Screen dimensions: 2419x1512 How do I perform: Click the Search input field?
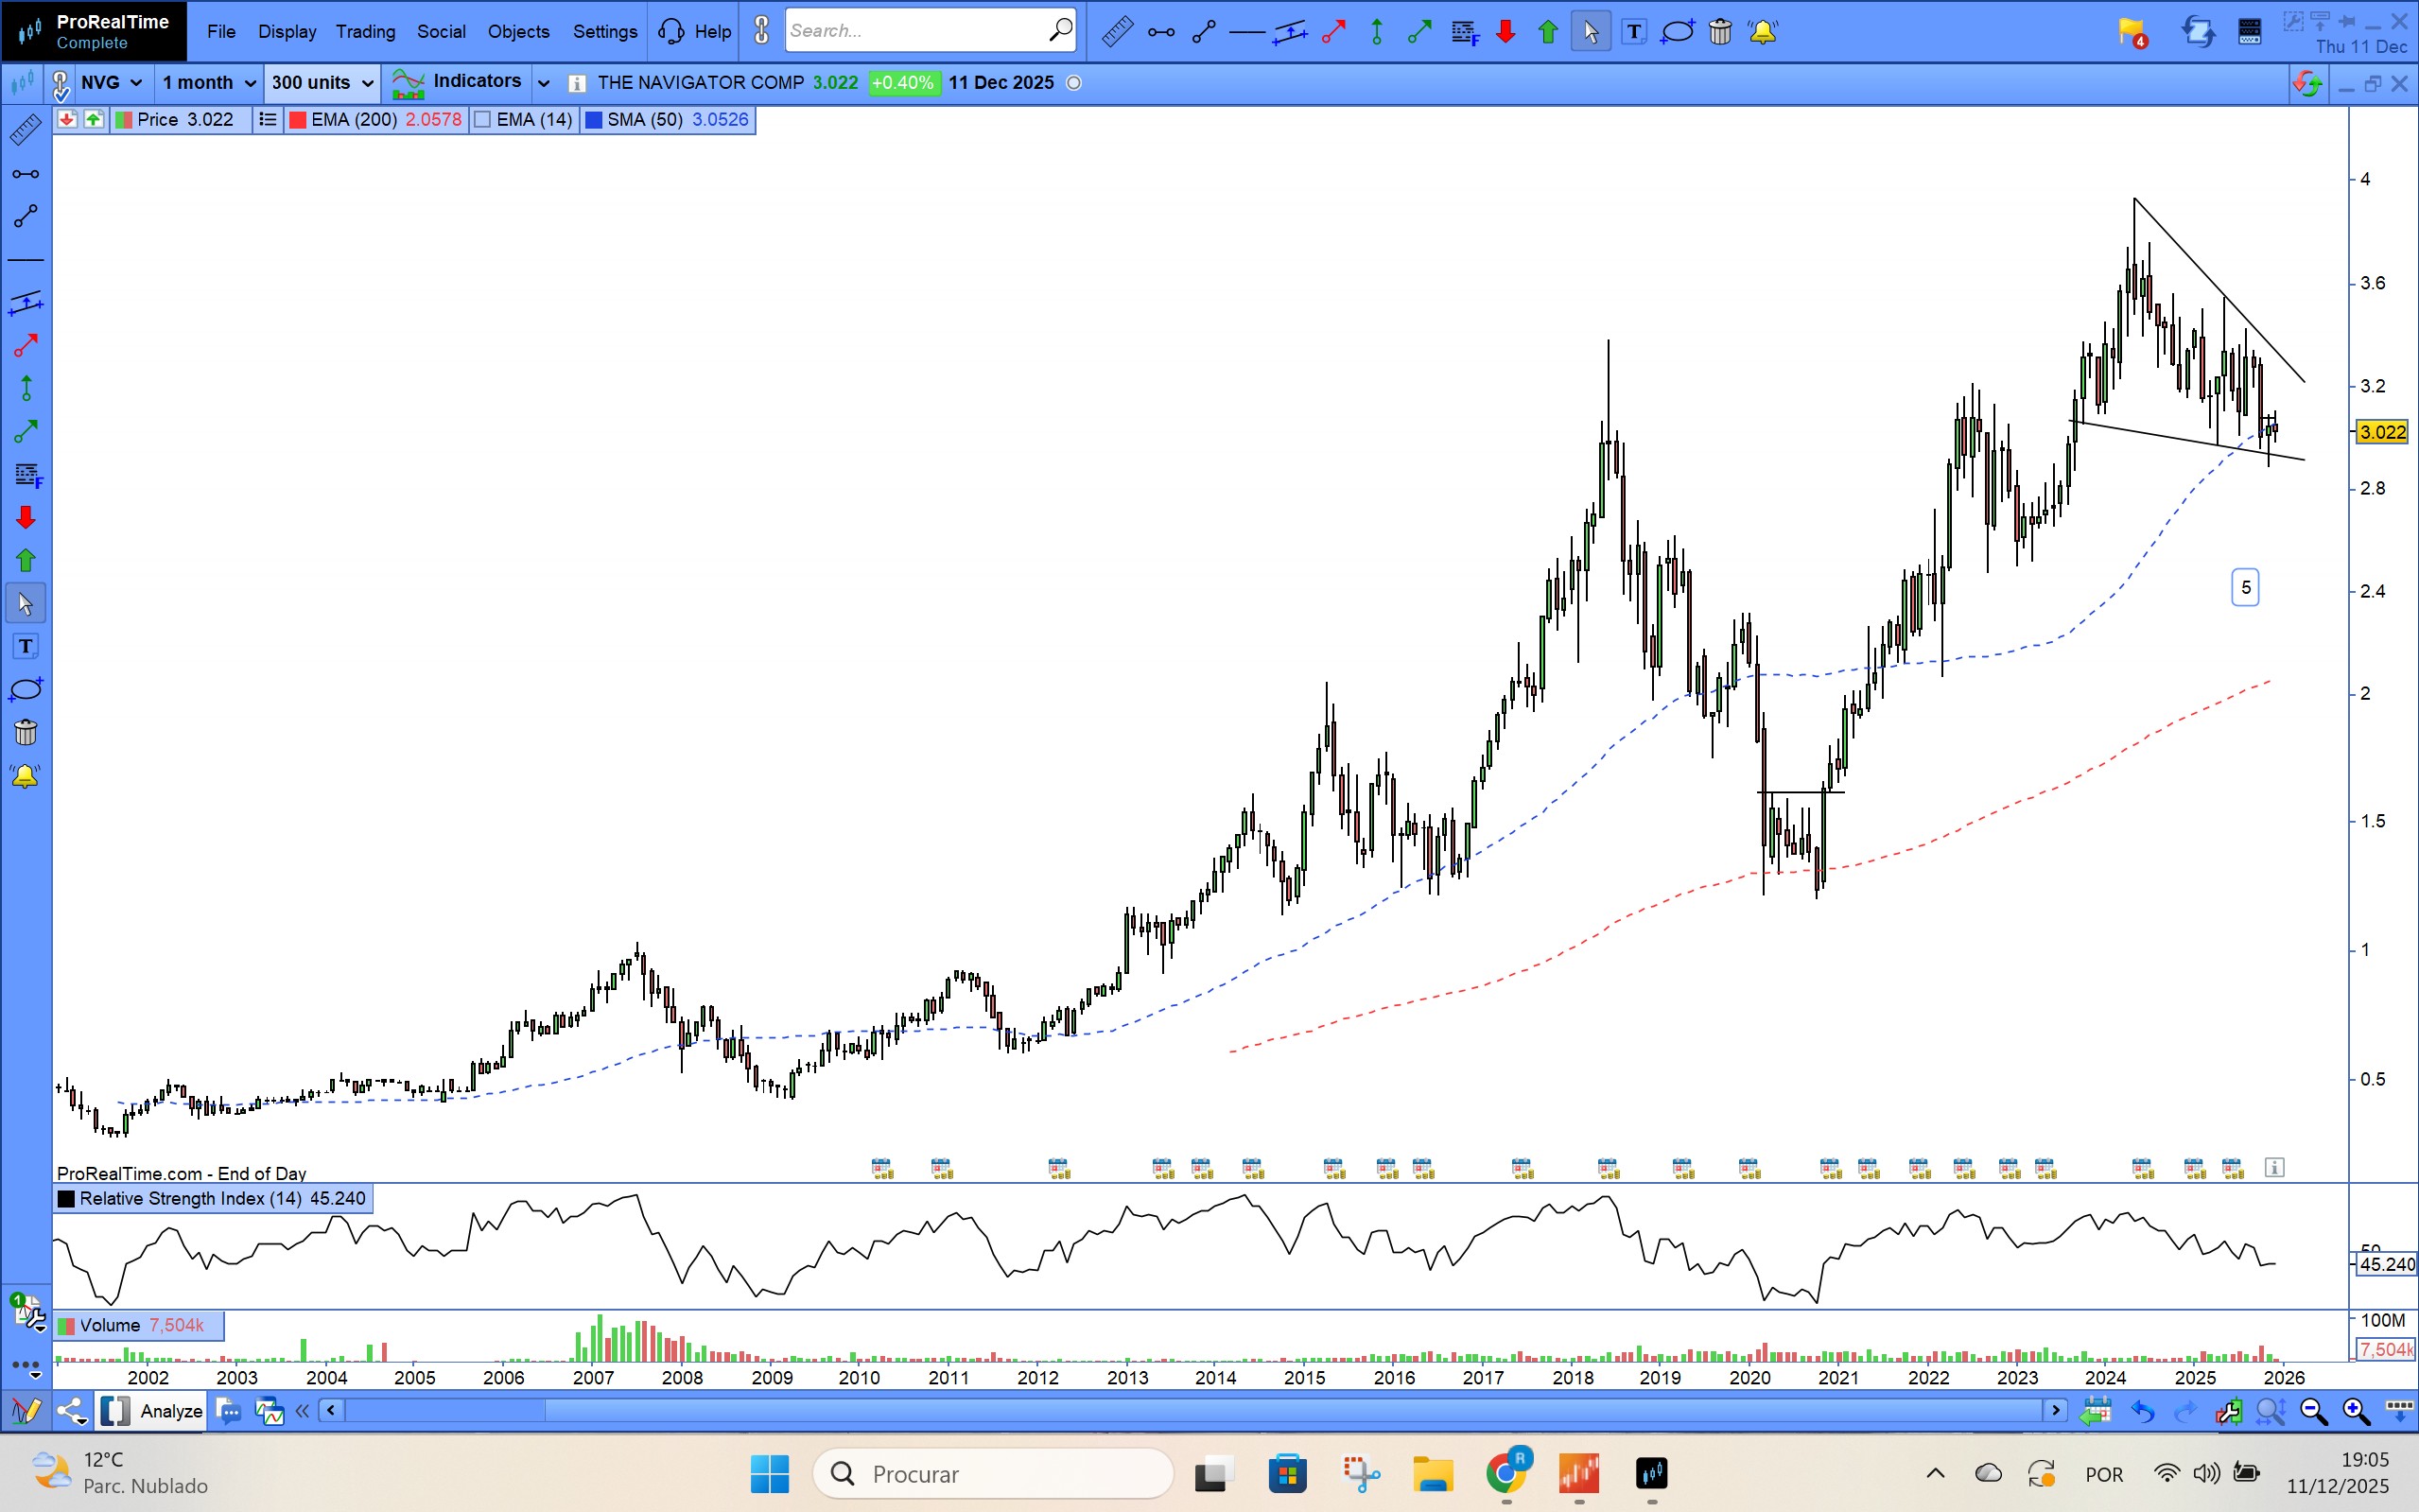(915, 31)
